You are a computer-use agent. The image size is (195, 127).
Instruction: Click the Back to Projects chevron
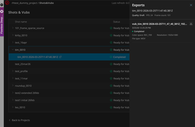[x=9, y=120]
